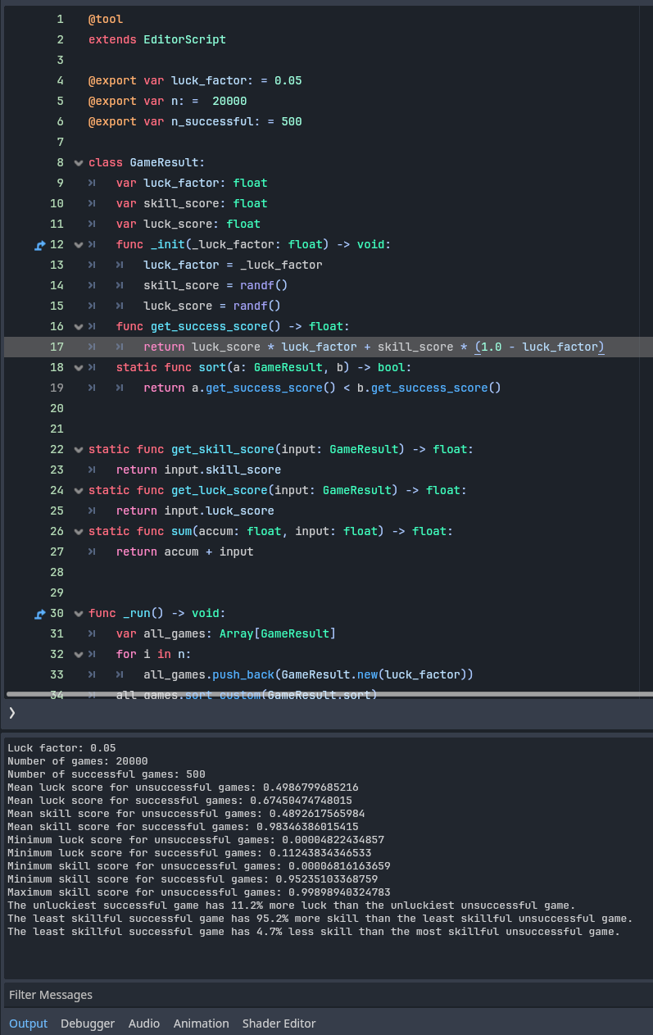653x1035 pixels.
Task: Click the 'Number of successful games: 500' output line
Action: coord(107,774)
